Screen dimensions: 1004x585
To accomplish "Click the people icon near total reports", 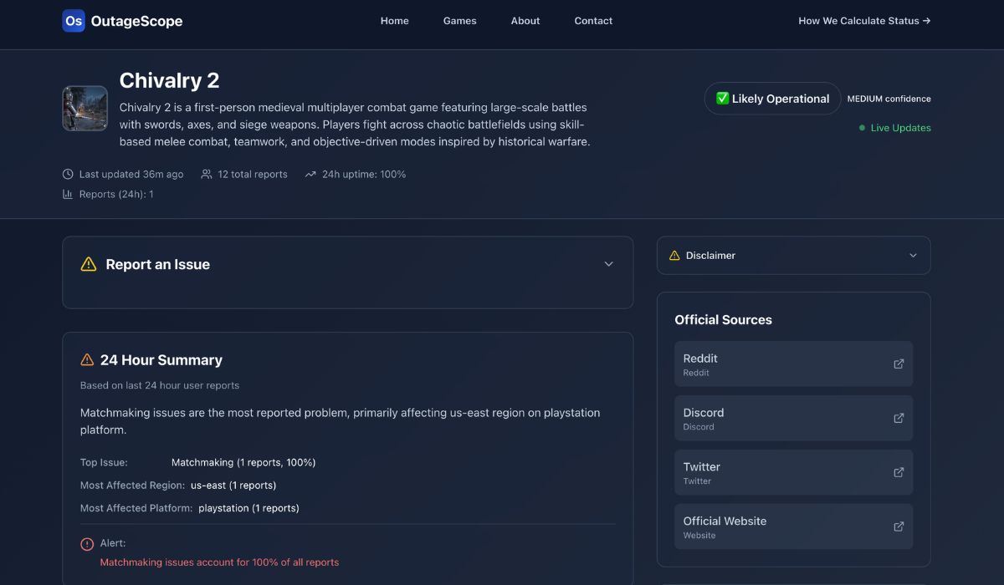I will 206,174.
